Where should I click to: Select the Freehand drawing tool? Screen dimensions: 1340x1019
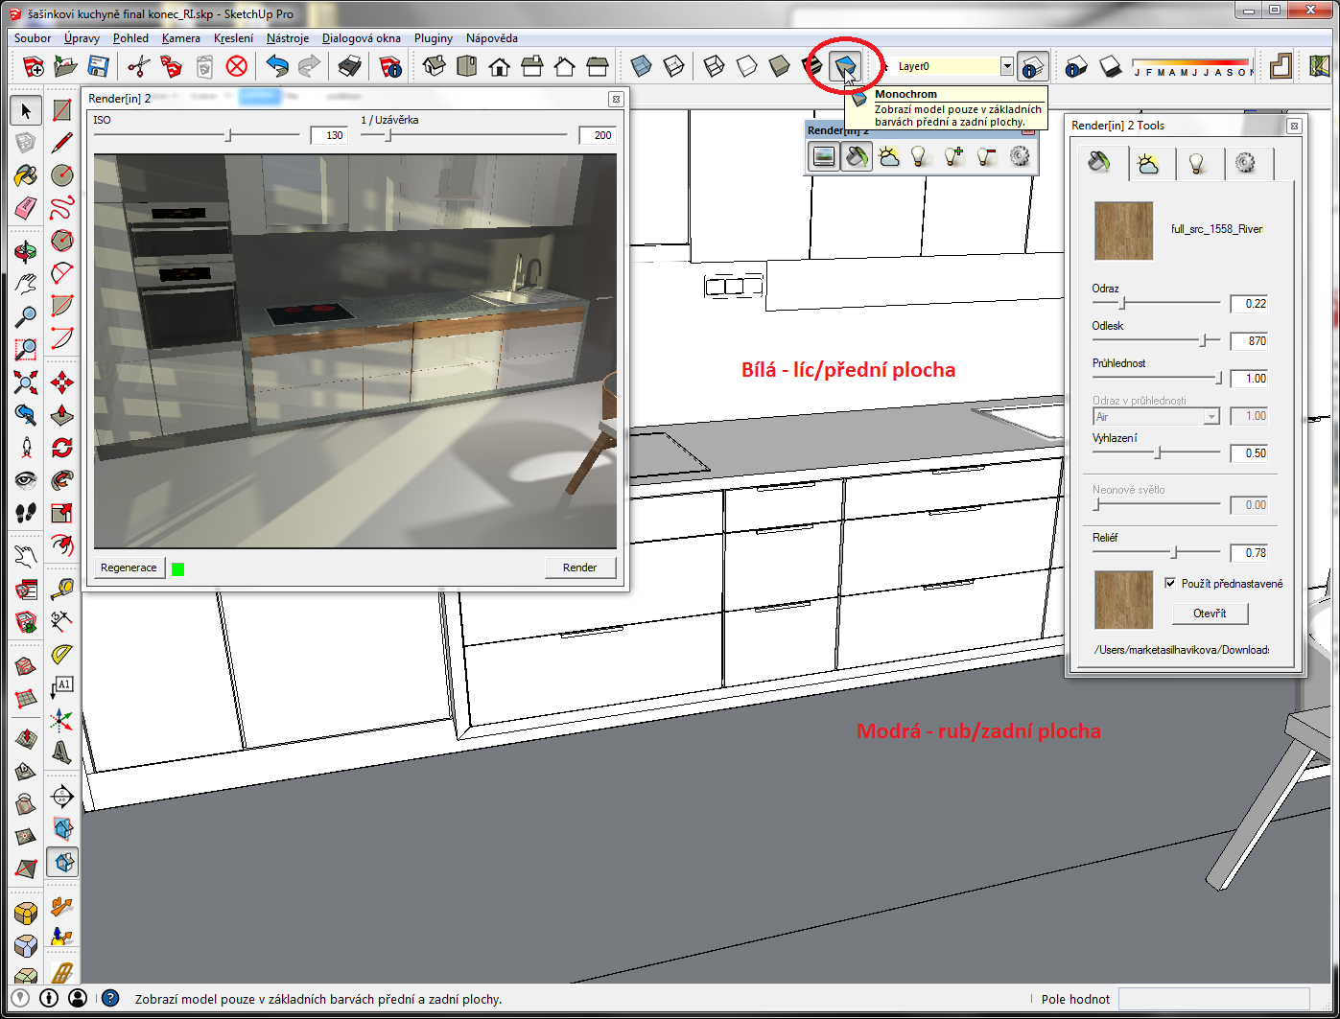[x=62, y=208]
